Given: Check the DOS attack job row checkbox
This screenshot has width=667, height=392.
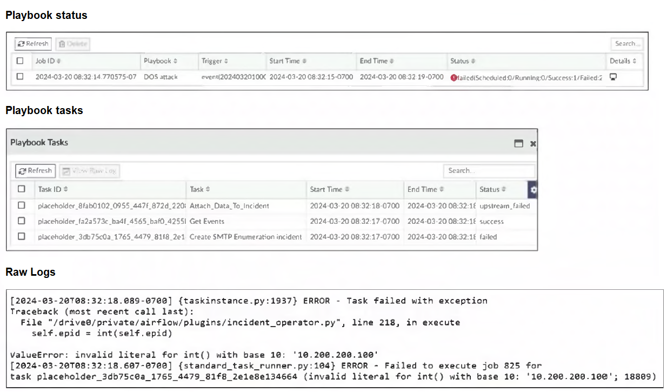Looking at the screenshot, I should pos(20,77).
